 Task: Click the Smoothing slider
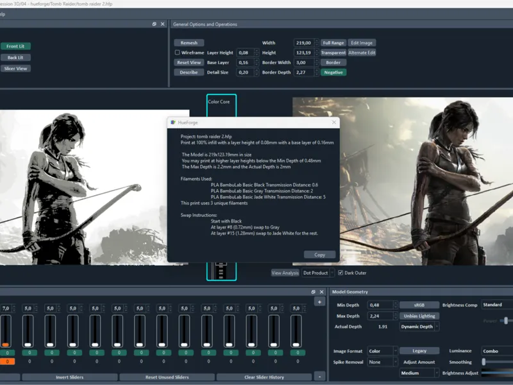[x=498, y=362]
